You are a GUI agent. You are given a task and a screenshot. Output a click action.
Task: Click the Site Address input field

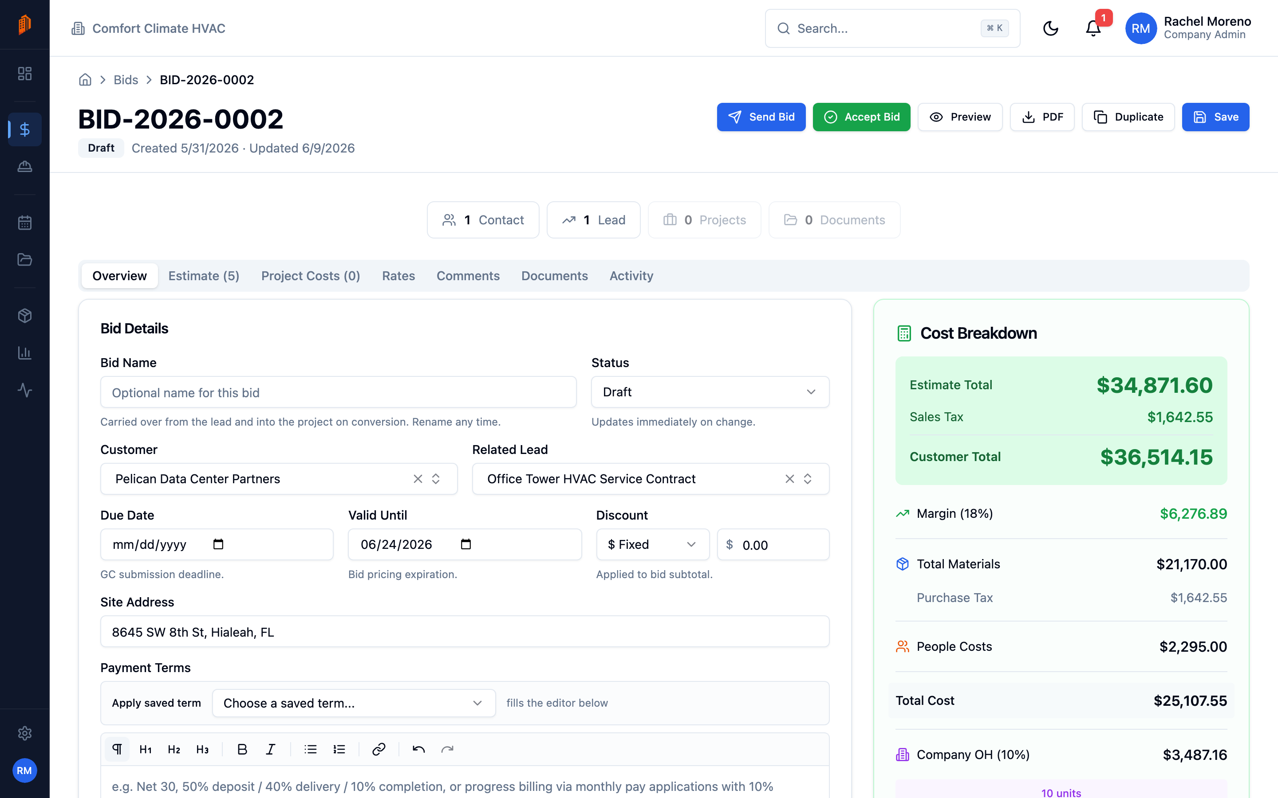465,631
